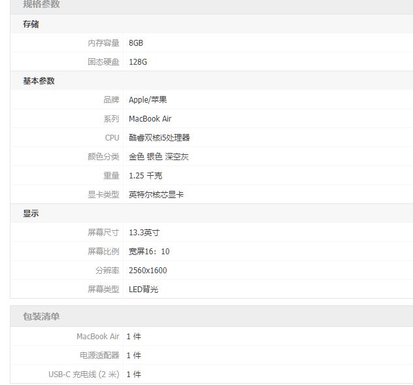This screenshot has width=413, height=385.
Task: Select the 重量 label
Action: [x=111, y=175]
